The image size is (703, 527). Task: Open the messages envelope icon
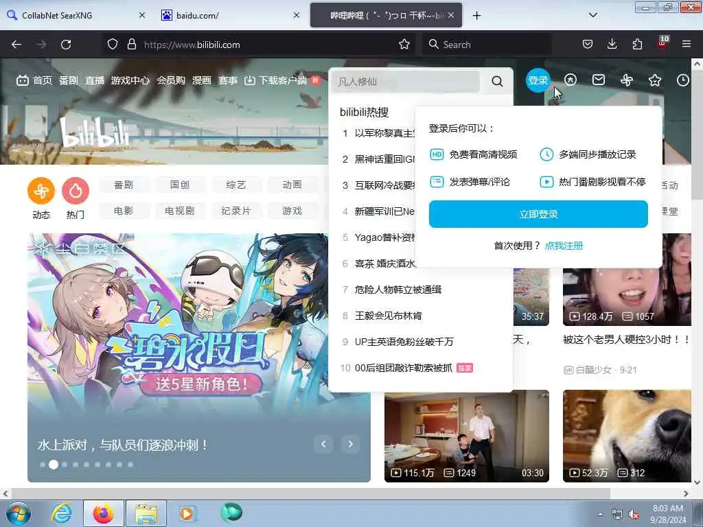click(x=599, y=80)
